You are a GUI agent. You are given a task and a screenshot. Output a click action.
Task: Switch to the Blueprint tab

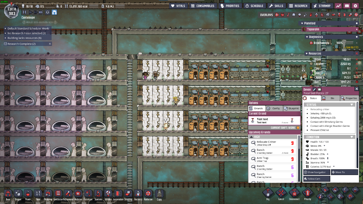pos(291,108)
